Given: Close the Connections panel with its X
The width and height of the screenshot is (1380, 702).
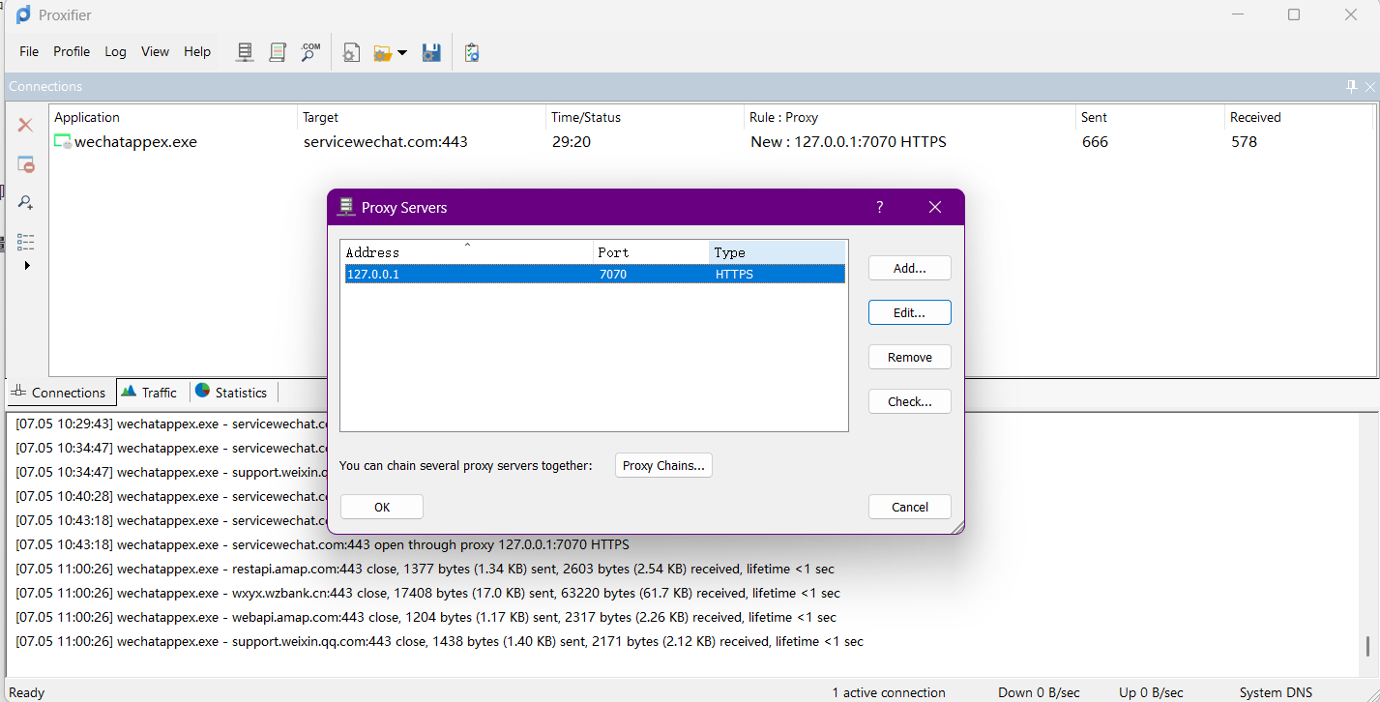Looking at the screenshot, I should [x=1369, y=87].
